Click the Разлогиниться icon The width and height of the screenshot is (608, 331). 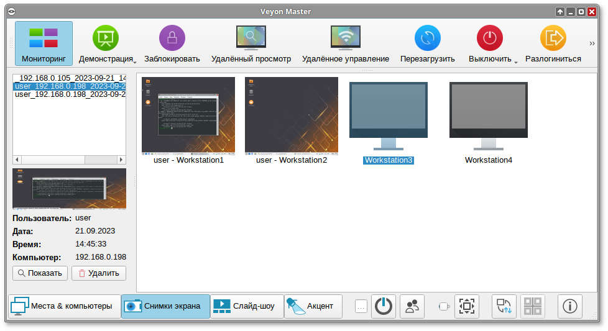553,38
